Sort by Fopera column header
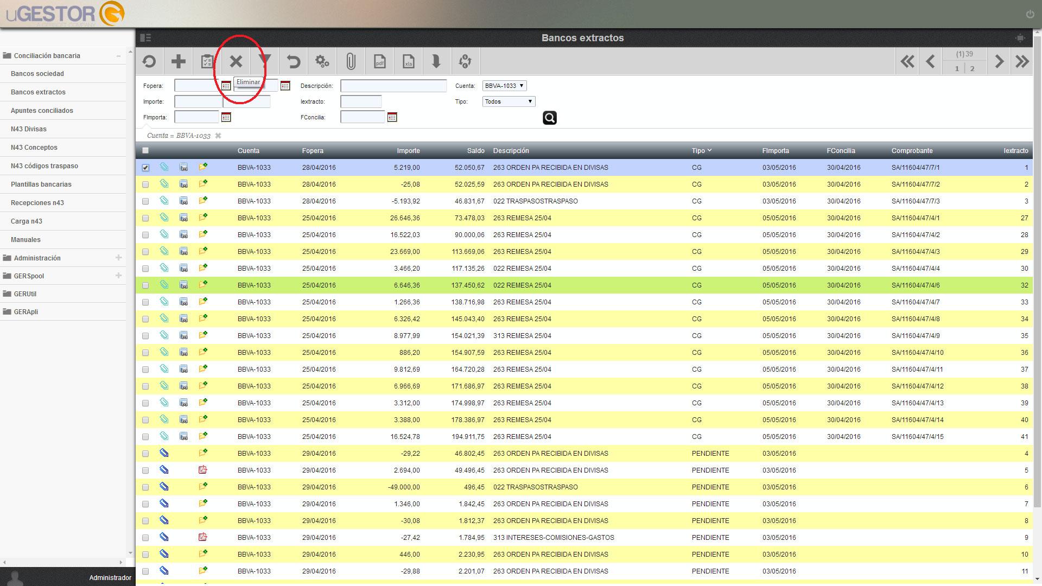This screenshot has width=1042, height=586. click(x=313, y=150)
